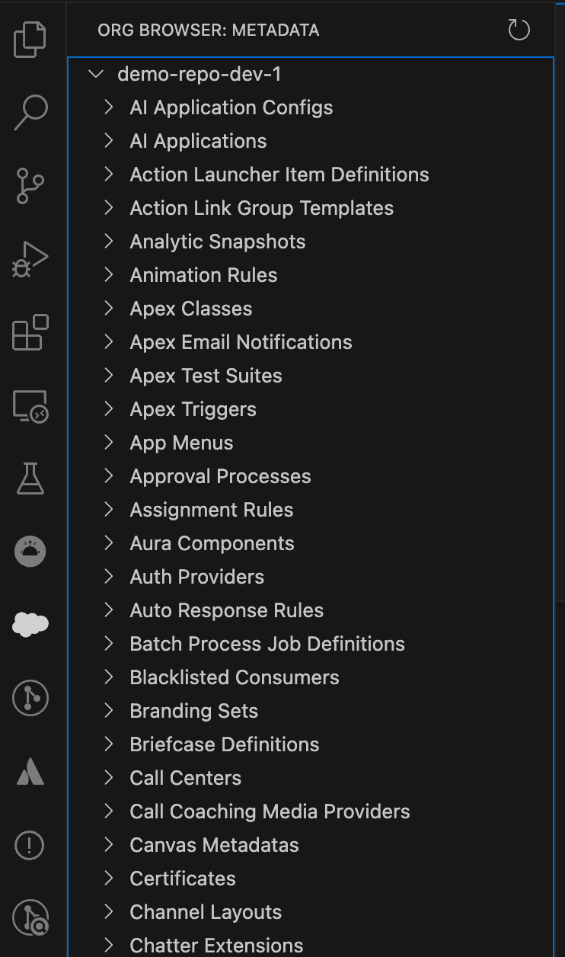Select Action Link Group Templates row

coord(311,208)
